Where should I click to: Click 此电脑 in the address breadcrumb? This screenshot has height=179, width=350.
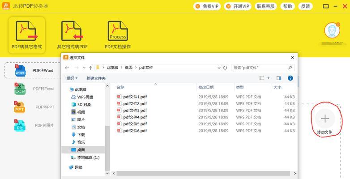click(112, 68)
